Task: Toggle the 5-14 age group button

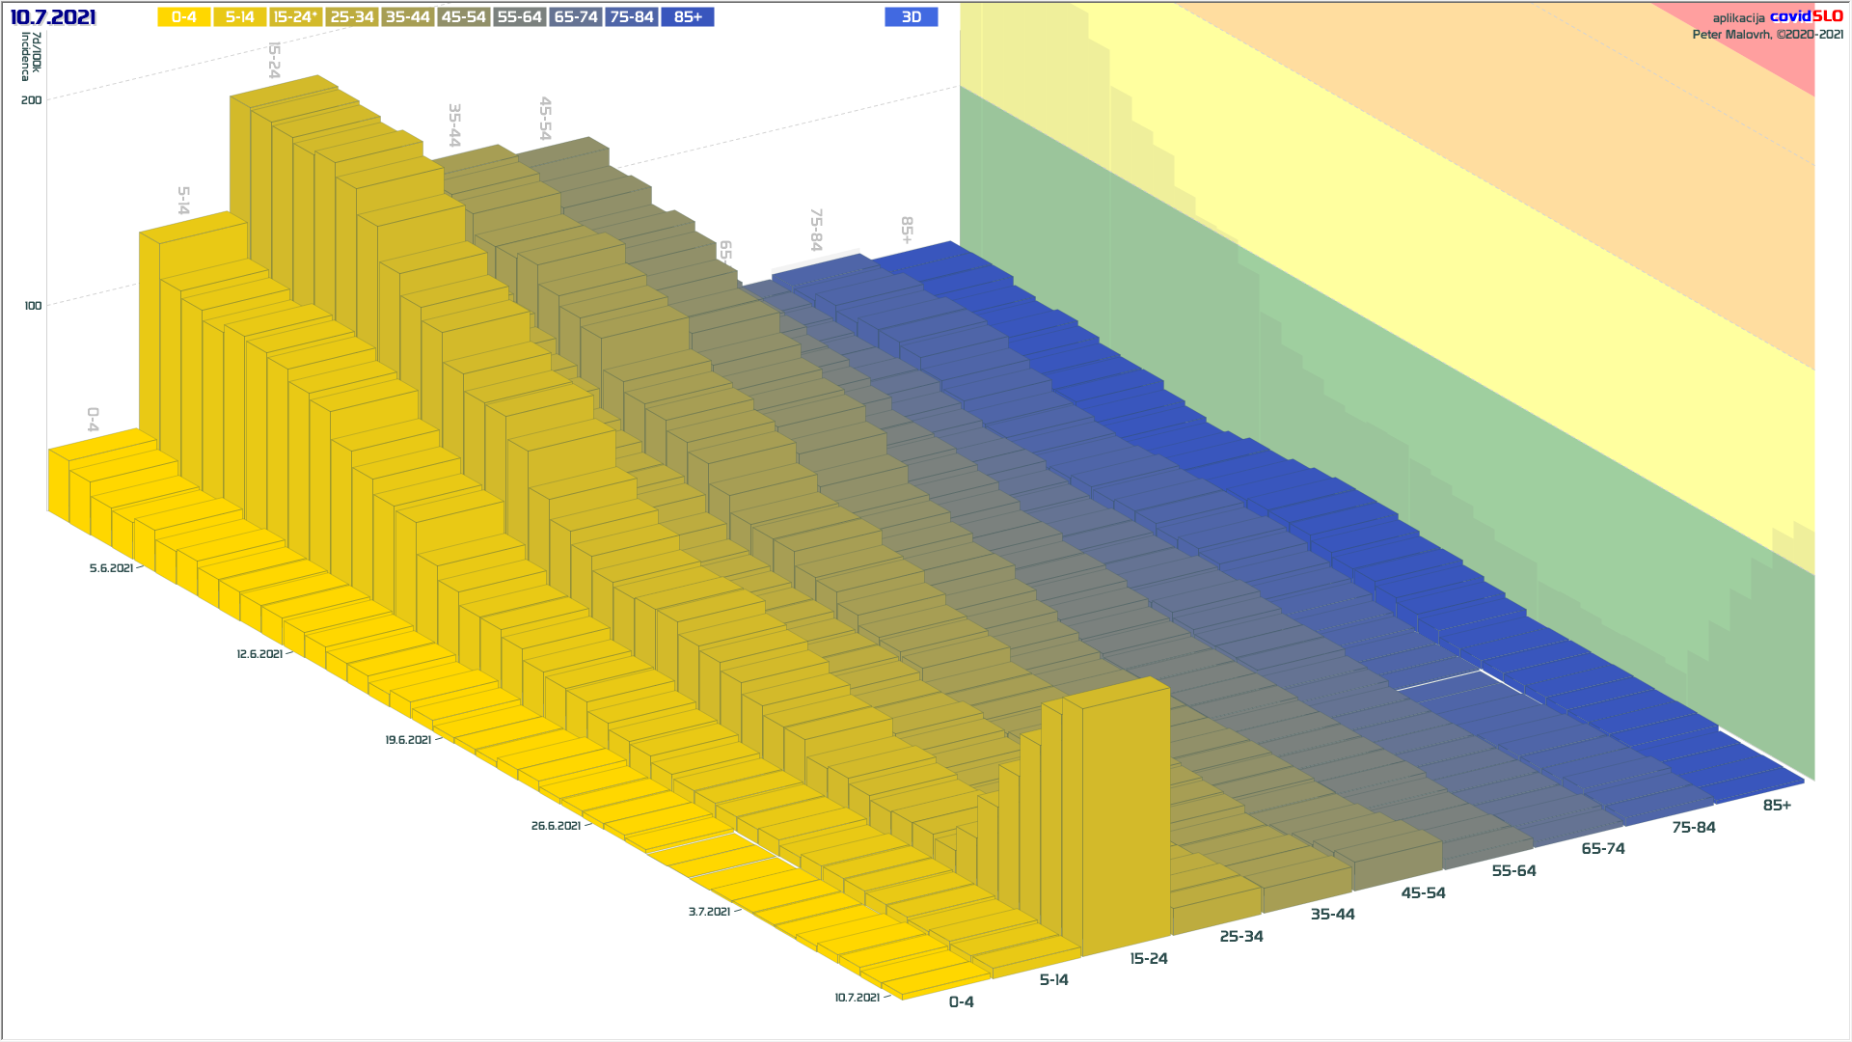Action: 239,17
